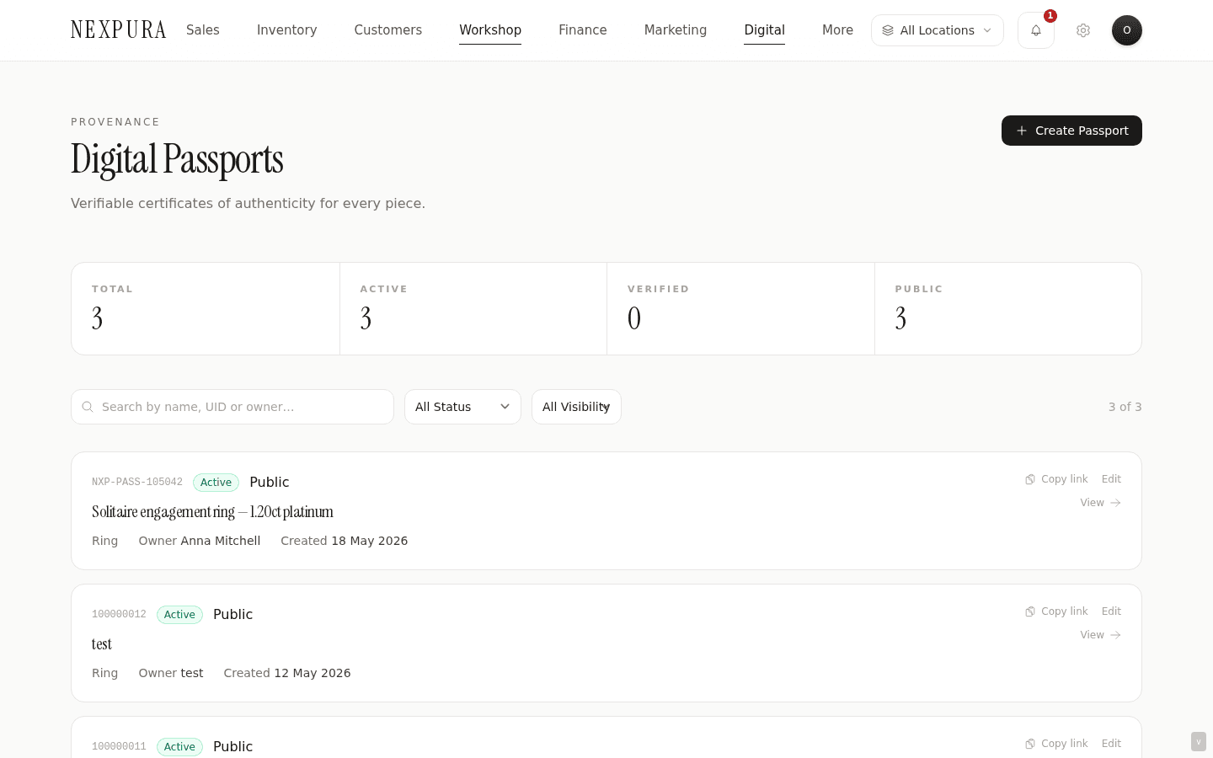1213x758 pixels.
Task: Click the search magnifier icon
Action: pyautogui.click(x=88, y=407)
